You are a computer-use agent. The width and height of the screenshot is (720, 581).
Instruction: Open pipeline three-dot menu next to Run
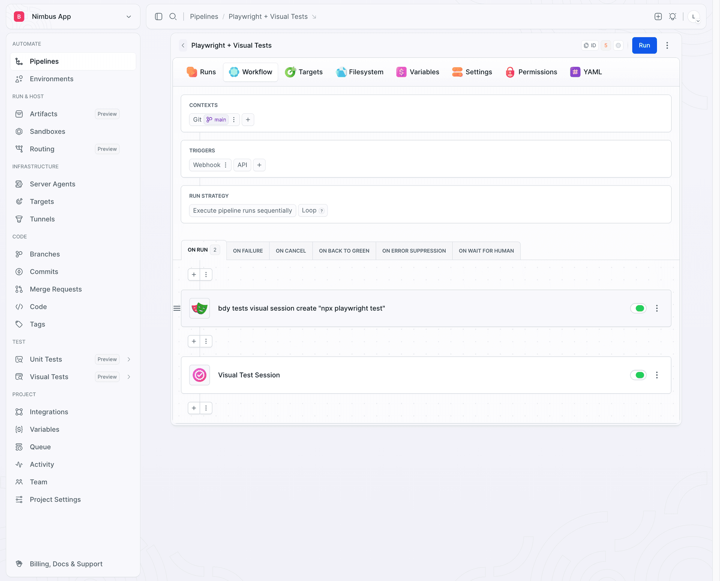point(667,45)
